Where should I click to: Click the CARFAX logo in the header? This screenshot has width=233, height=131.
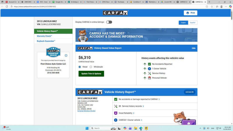click(115, 13)
